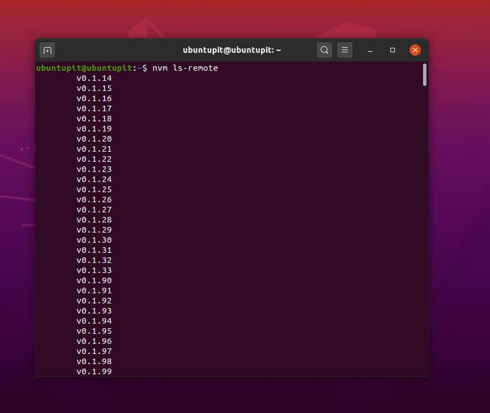Minimize the terminal window
This screenshot has width=490, height=413.
click(370, 50)
